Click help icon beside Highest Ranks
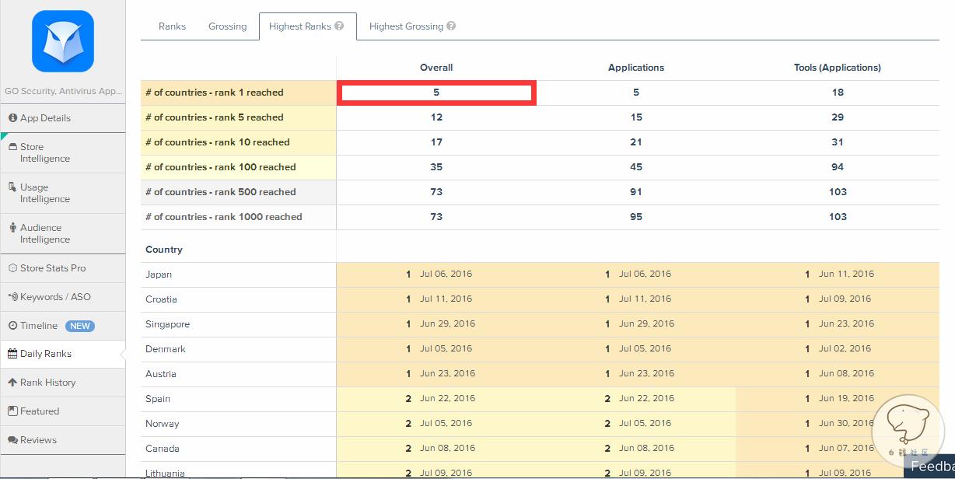This screenshot has height=479, width=955. (339, 26)
